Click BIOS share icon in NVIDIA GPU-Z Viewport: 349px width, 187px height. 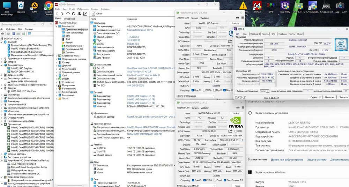click(x=230, y=131)
